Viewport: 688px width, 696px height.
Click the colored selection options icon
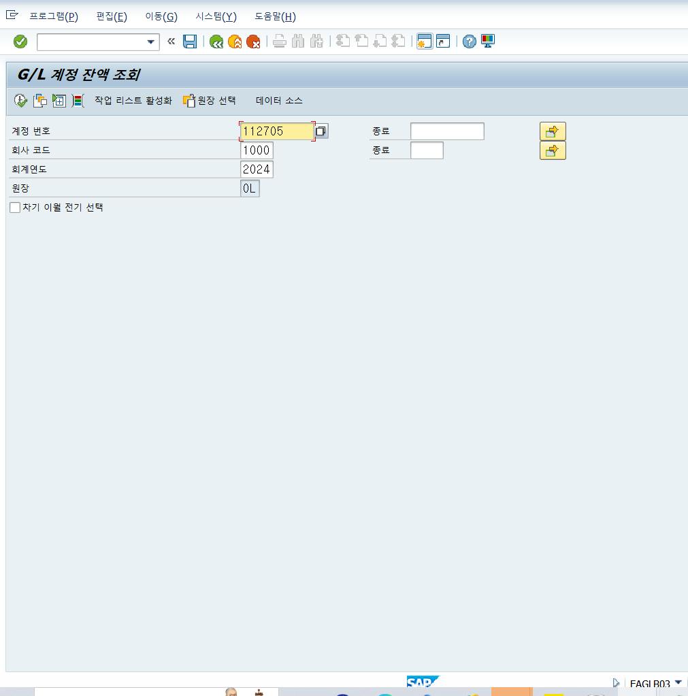tap(78, 101)
